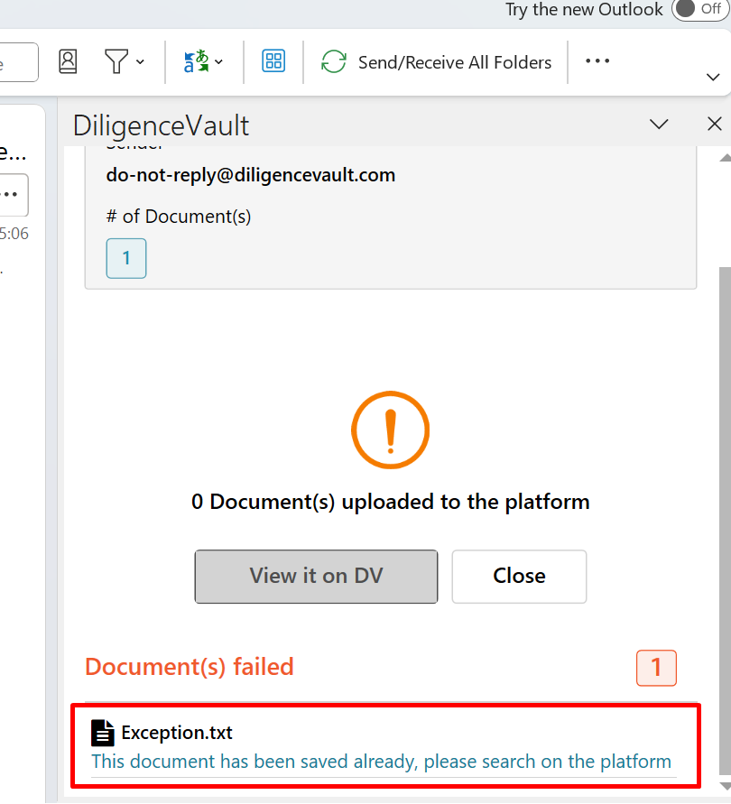Image resolution: width=731 pixels, height=804 pixels.
Task: Click the orange warning exclamation icon
Action: [391, 430]
